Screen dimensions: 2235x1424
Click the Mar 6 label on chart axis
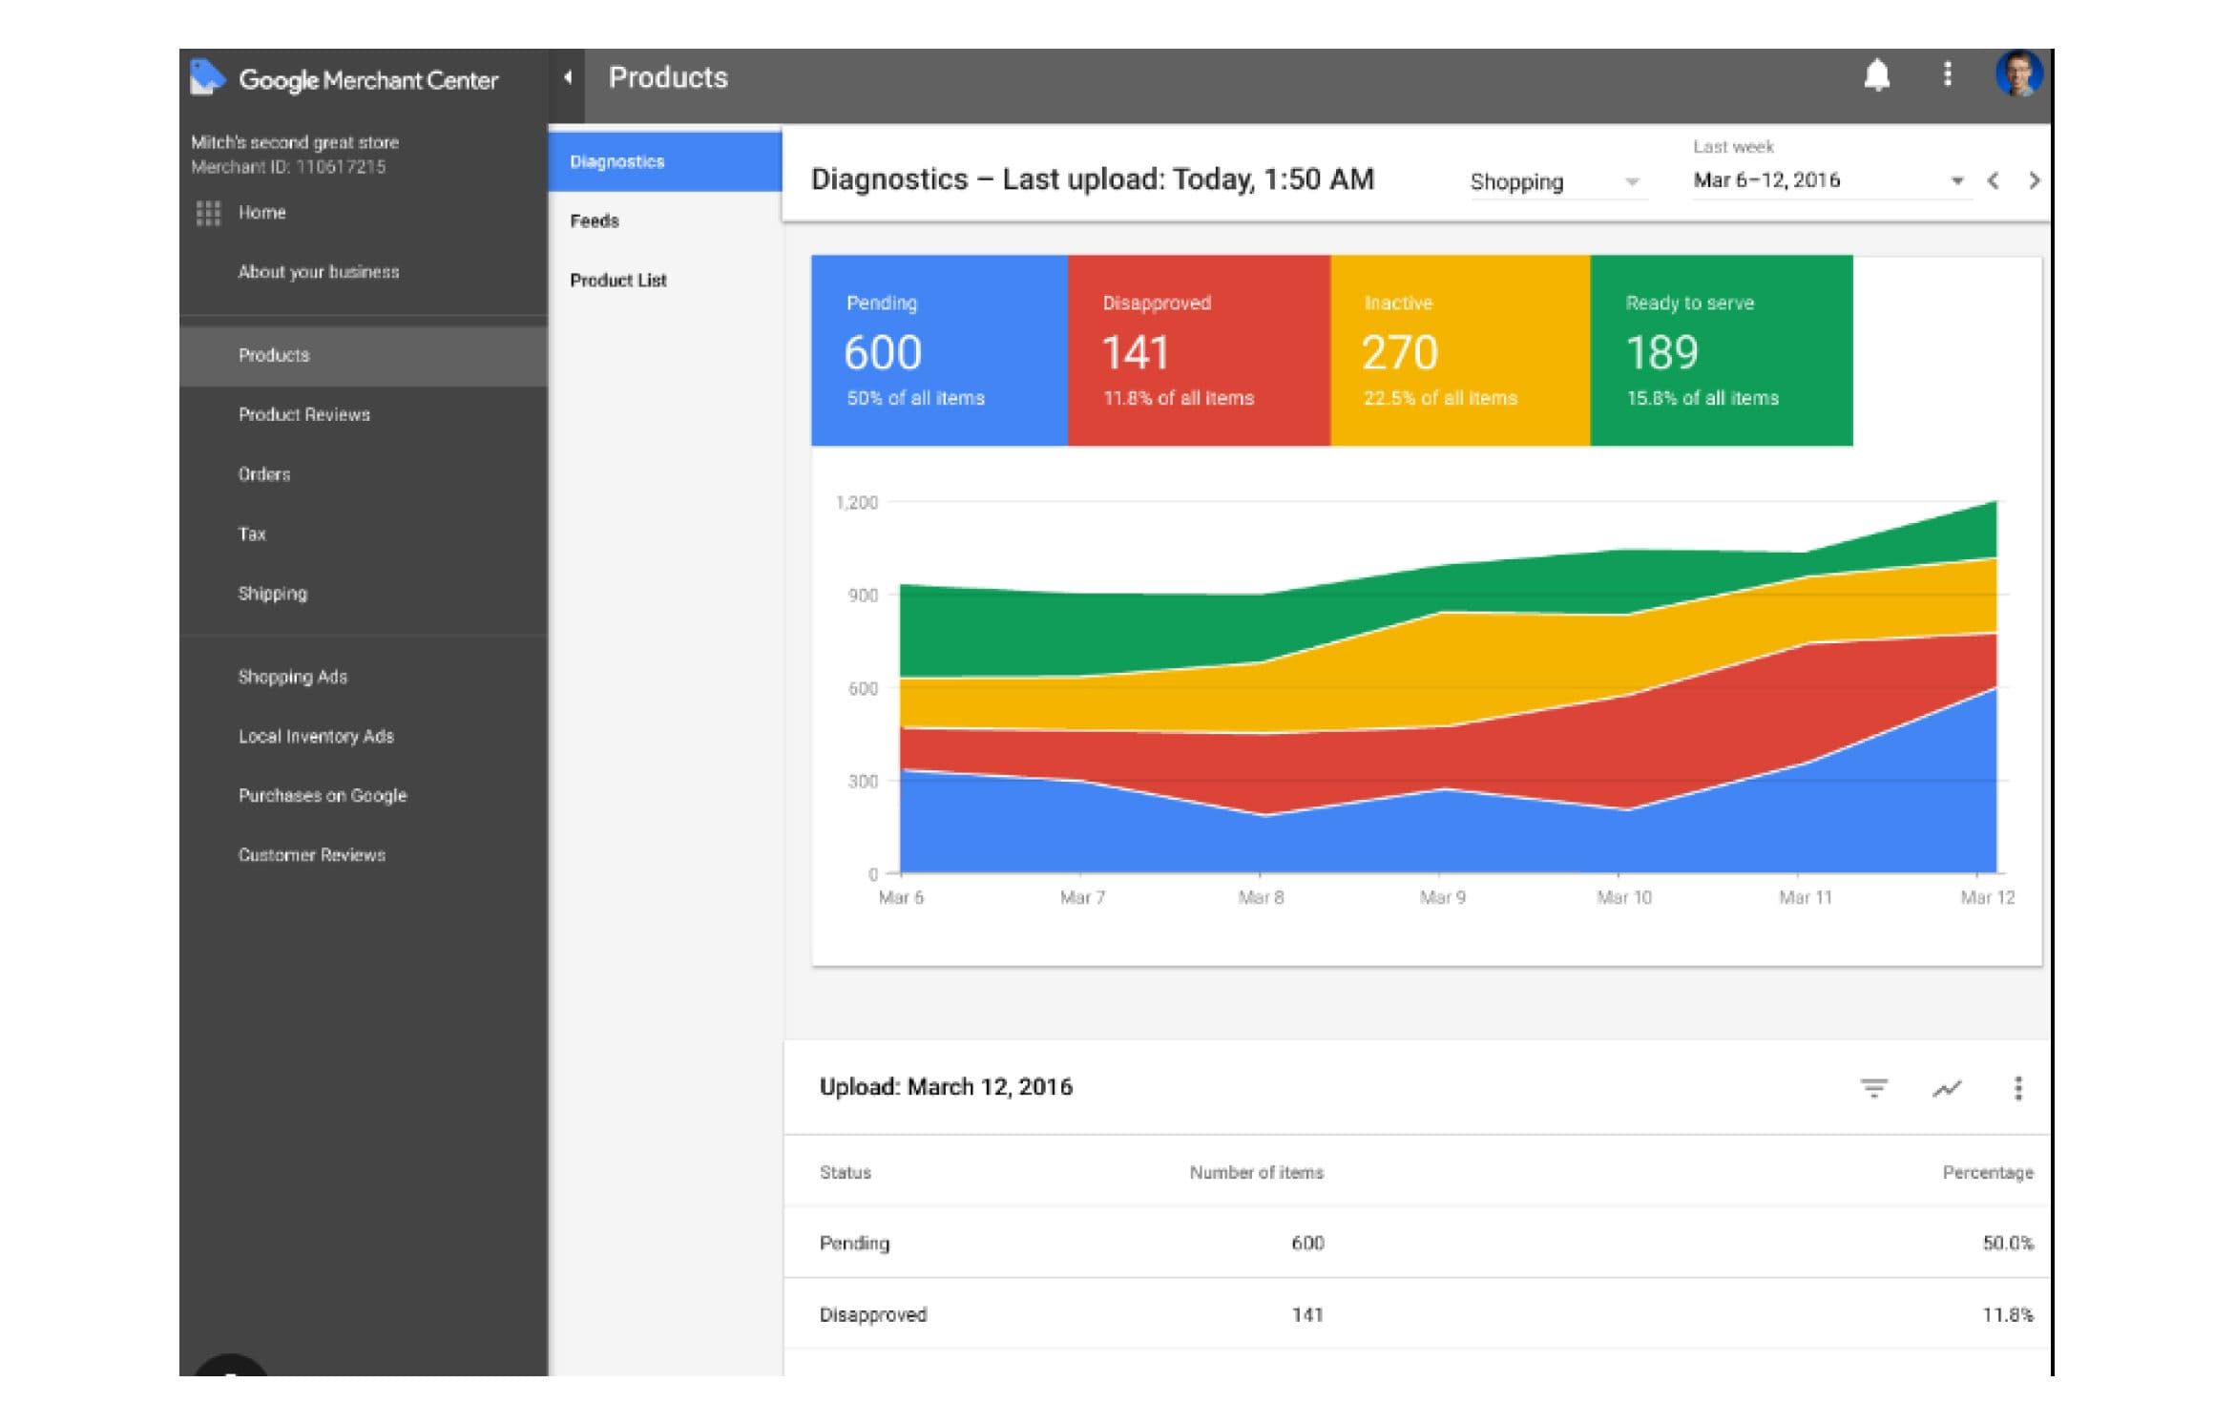901,897
